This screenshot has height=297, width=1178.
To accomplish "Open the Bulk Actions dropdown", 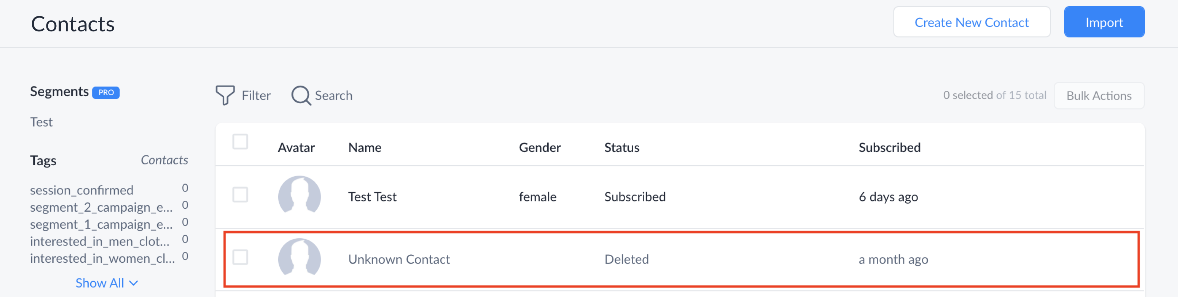I will click(1098, 96).
